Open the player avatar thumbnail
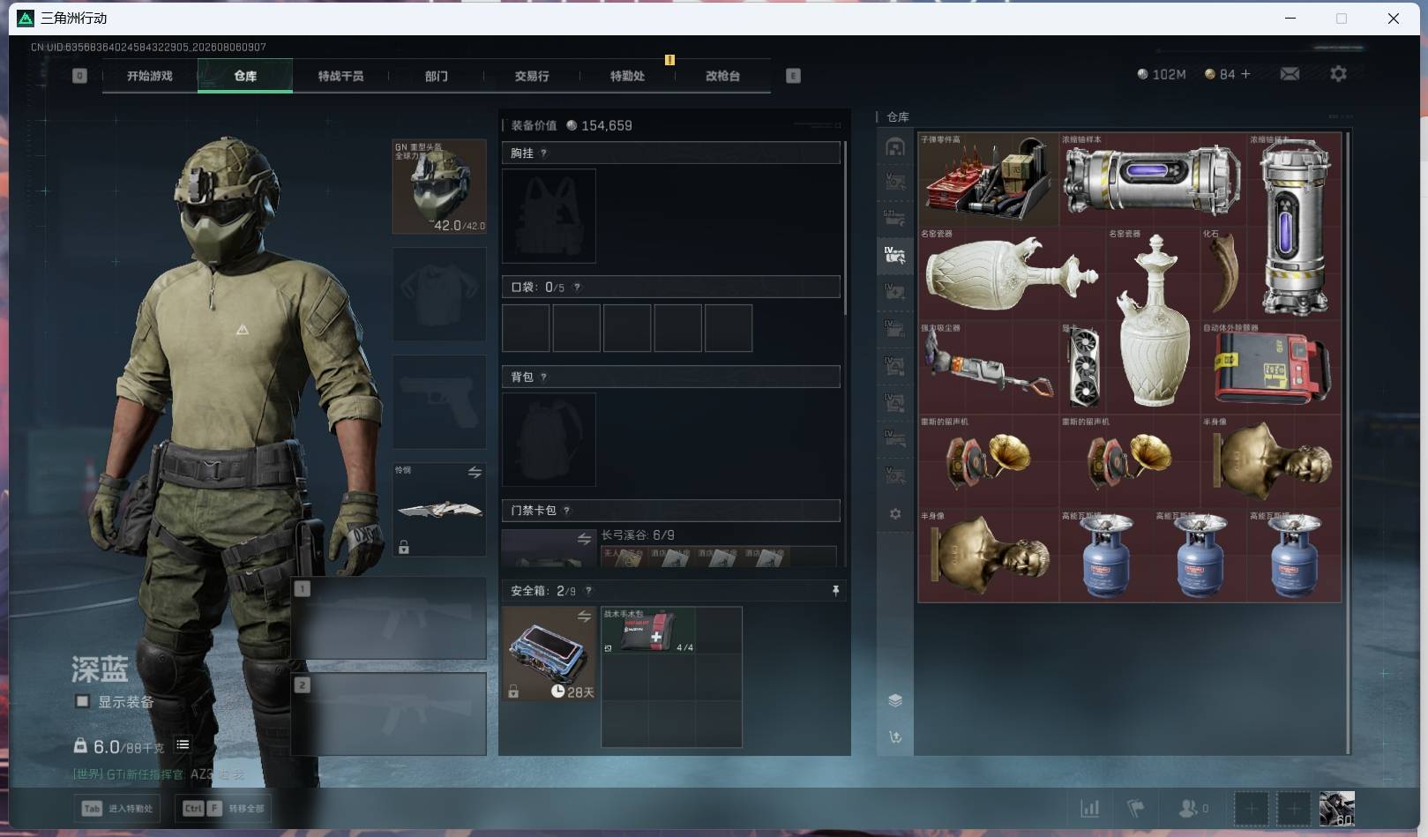Image resolution: width=1428 pixels, height=837 pixels. 1336,808
